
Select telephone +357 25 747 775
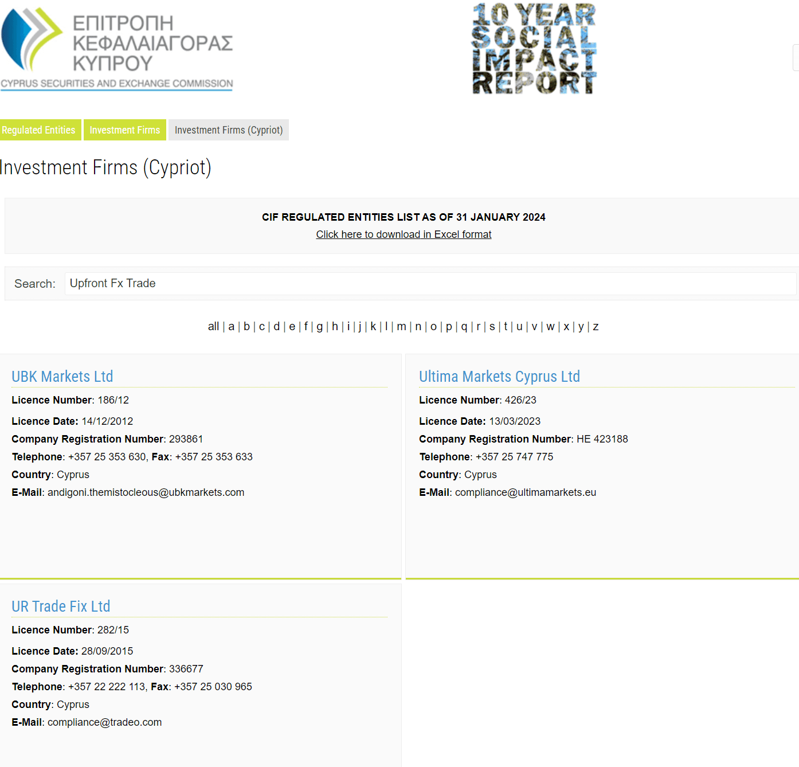click(515, 457)
